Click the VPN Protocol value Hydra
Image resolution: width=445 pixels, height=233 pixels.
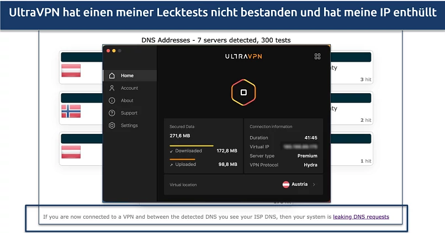310,165
